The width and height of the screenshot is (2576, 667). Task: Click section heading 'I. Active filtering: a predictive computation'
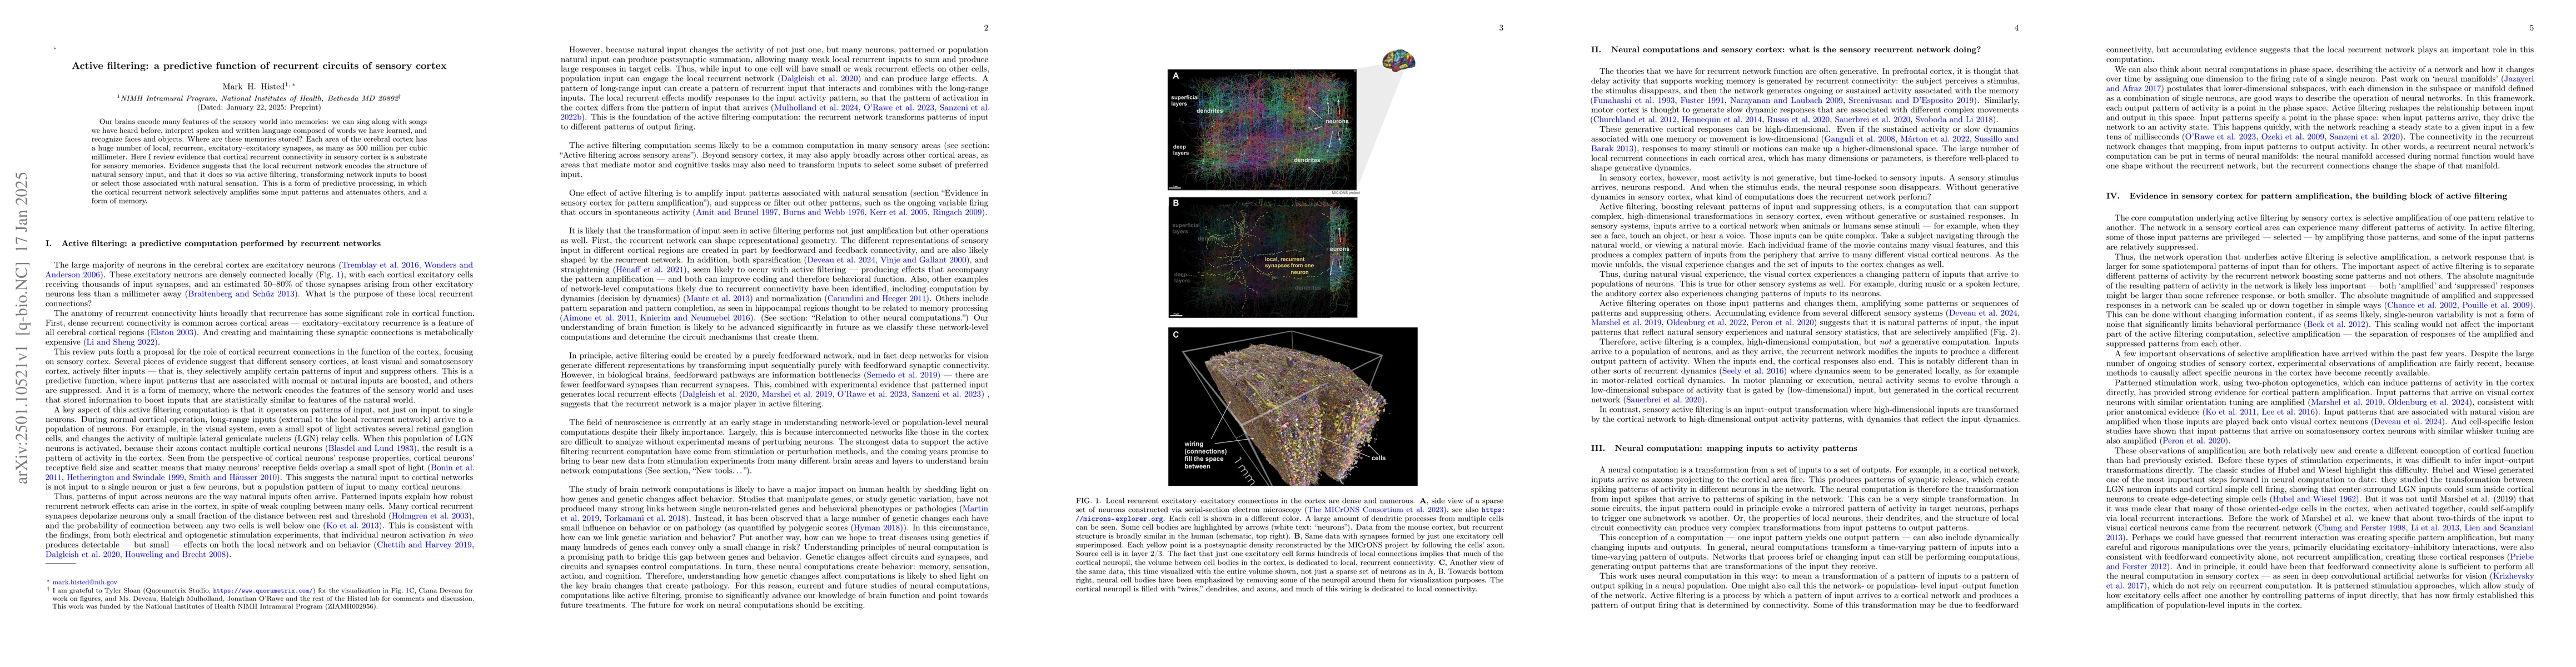[214, 243]
